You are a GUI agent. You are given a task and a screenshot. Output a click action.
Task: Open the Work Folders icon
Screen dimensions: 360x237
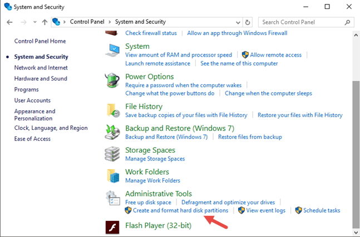click(113, 176)
